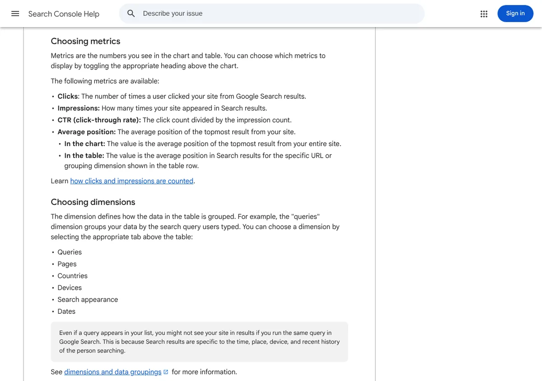Click the 'Average position:' term

tap(87, 132)
